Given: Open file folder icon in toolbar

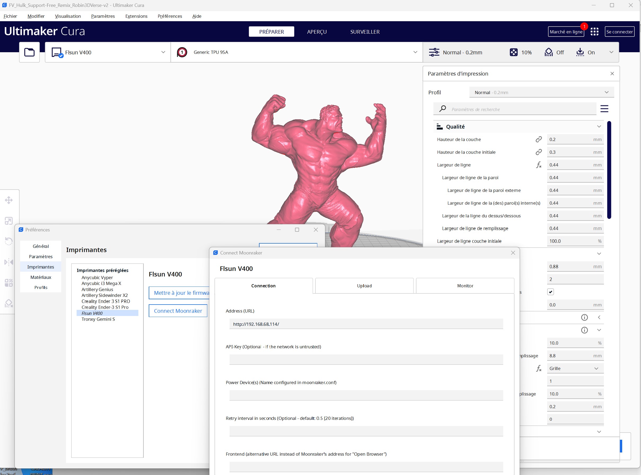Looking at the screenshot, I should coord(29,52).
